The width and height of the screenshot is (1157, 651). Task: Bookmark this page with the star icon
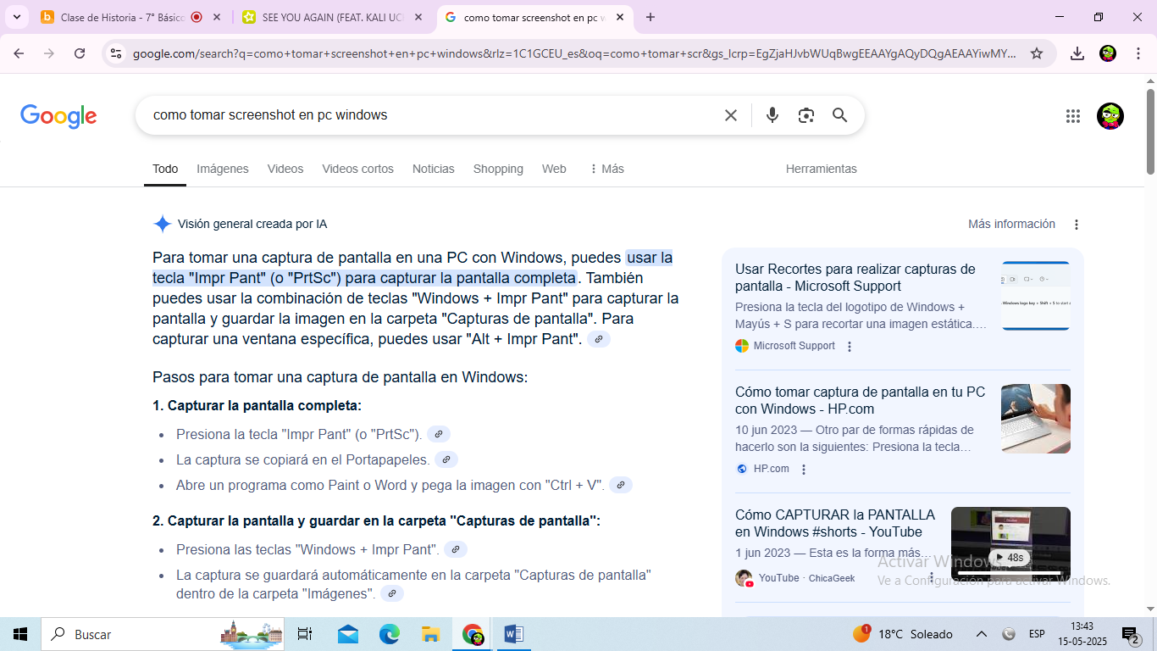coord(1037,53)
